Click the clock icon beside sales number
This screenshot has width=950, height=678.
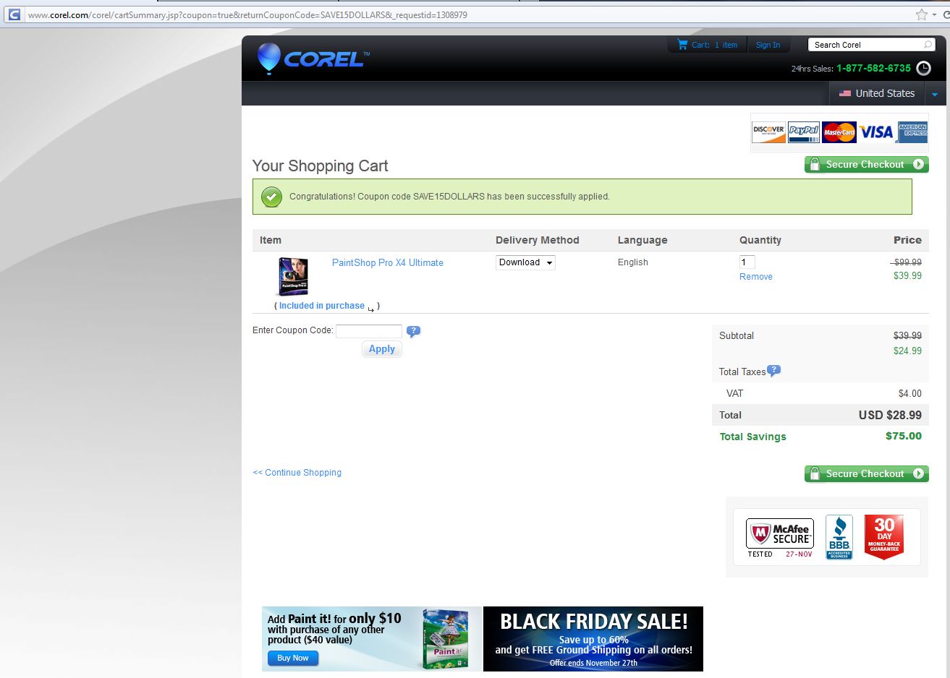click(x=923, y=68)
